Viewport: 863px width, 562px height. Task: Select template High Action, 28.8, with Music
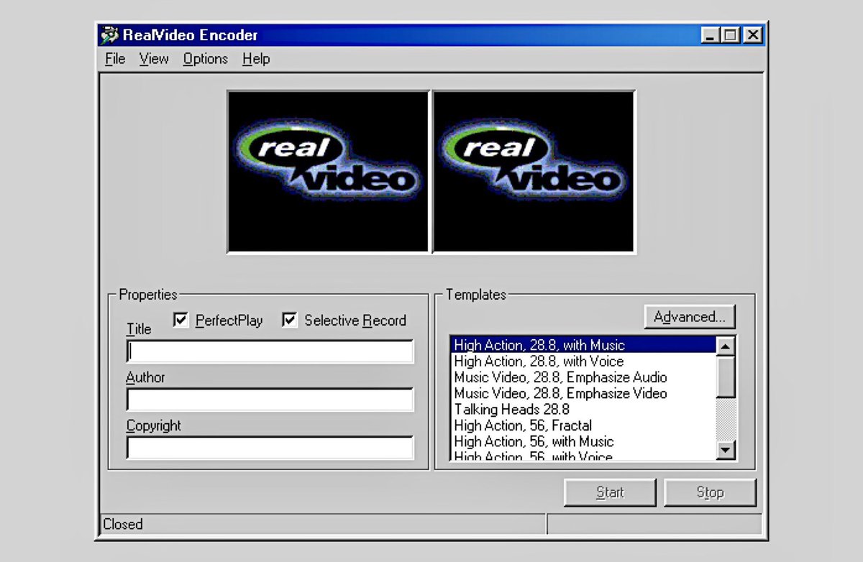583,345
